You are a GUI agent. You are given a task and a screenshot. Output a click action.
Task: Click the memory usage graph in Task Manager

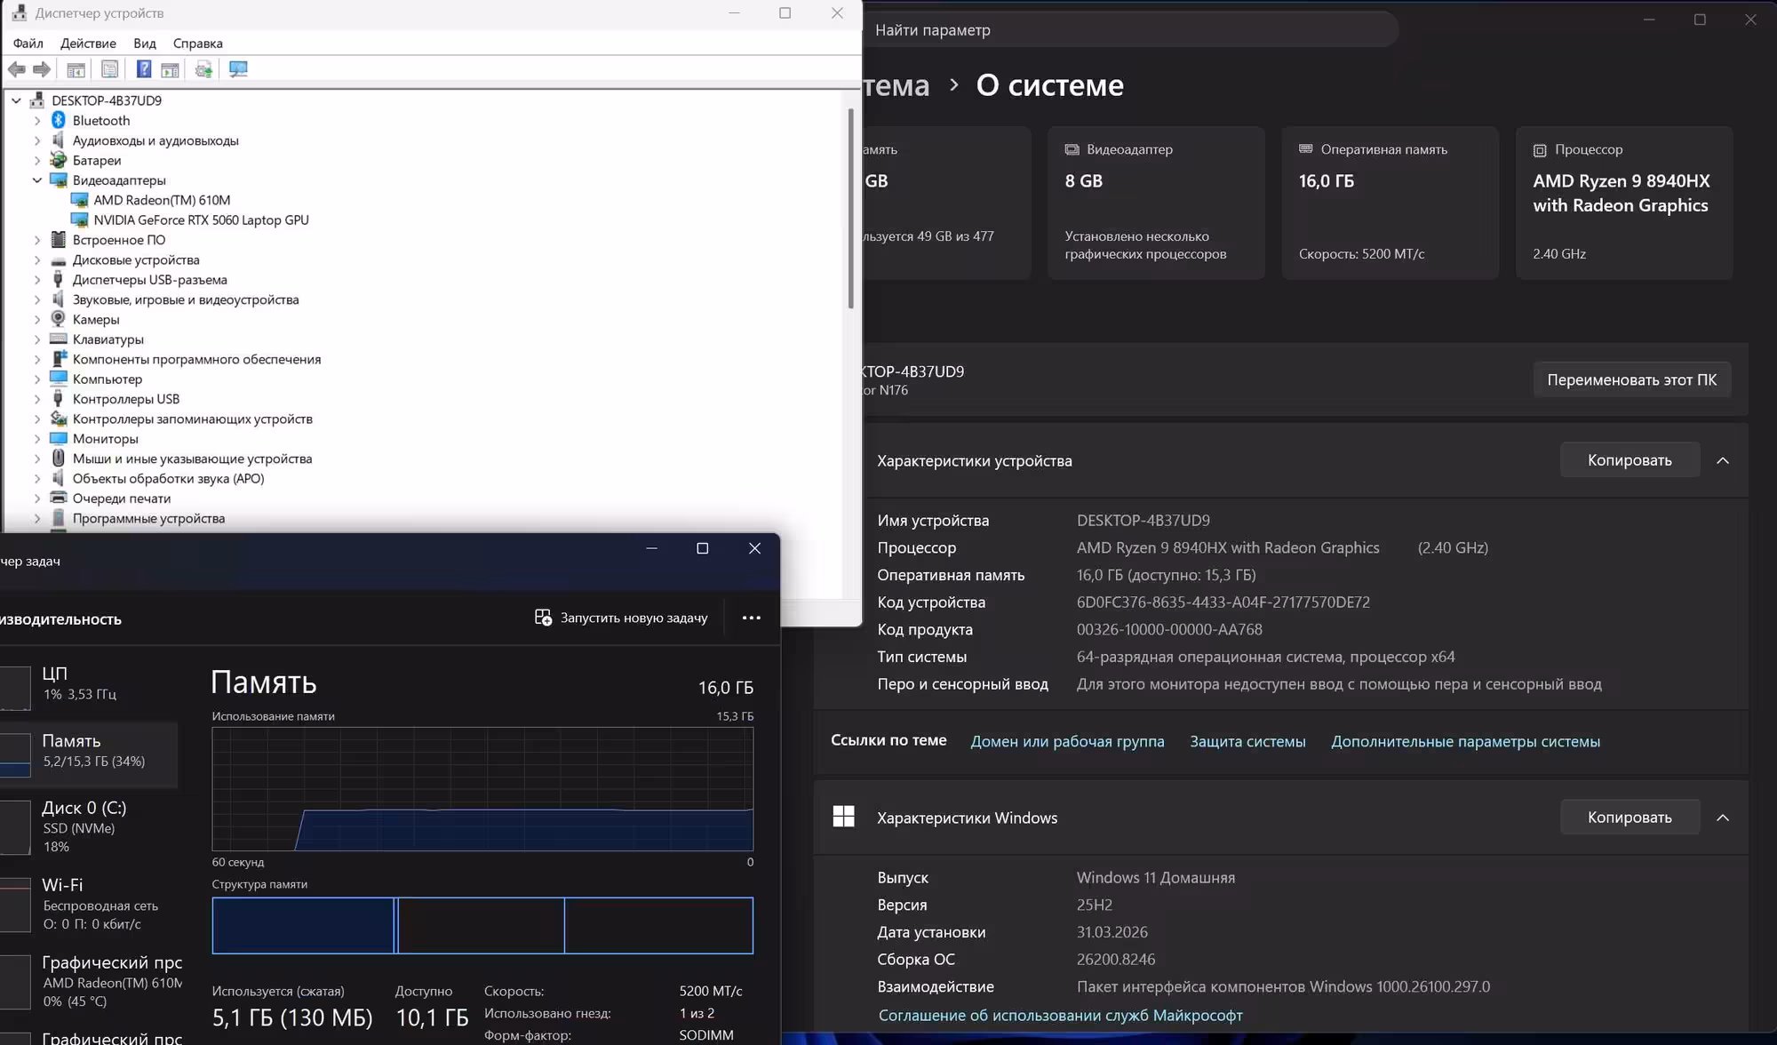(x=482, y=789)
